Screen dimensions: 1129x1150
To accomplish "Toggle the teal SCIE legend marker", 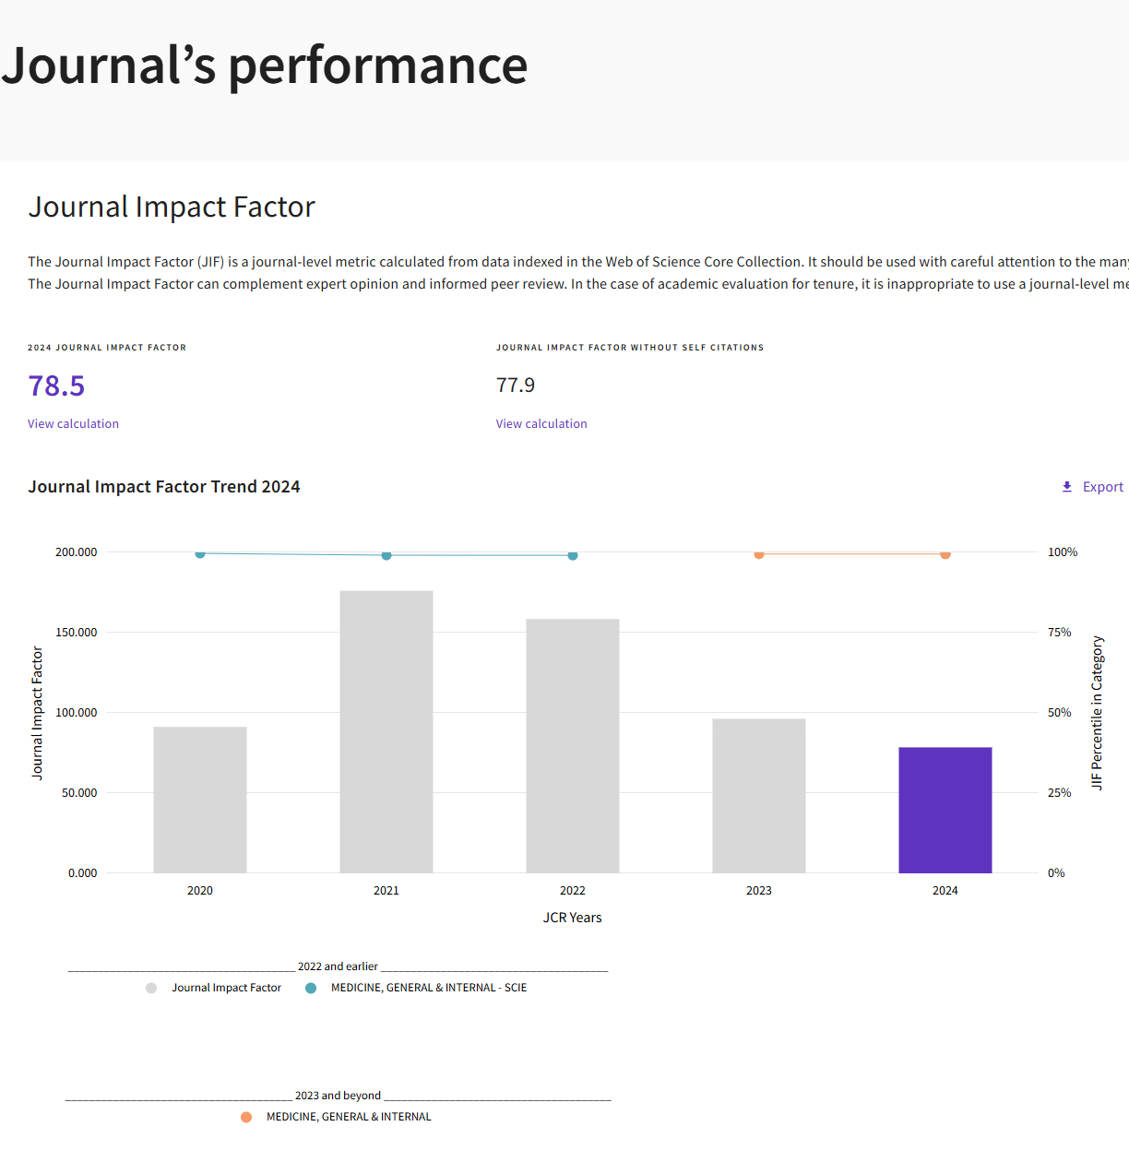I will pos(311,988).
